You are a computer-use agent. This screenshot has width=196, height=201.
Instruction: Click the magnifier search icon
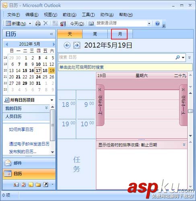pyautogui.click(x=177, y=57)
